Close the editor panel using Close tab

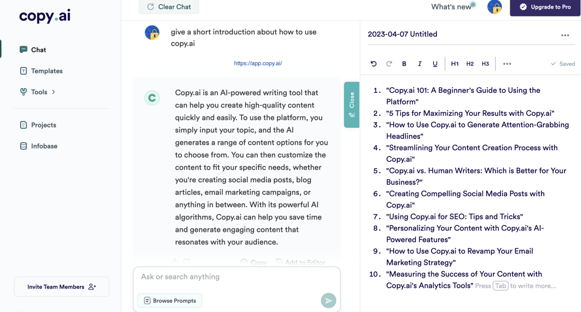[351, 104]
